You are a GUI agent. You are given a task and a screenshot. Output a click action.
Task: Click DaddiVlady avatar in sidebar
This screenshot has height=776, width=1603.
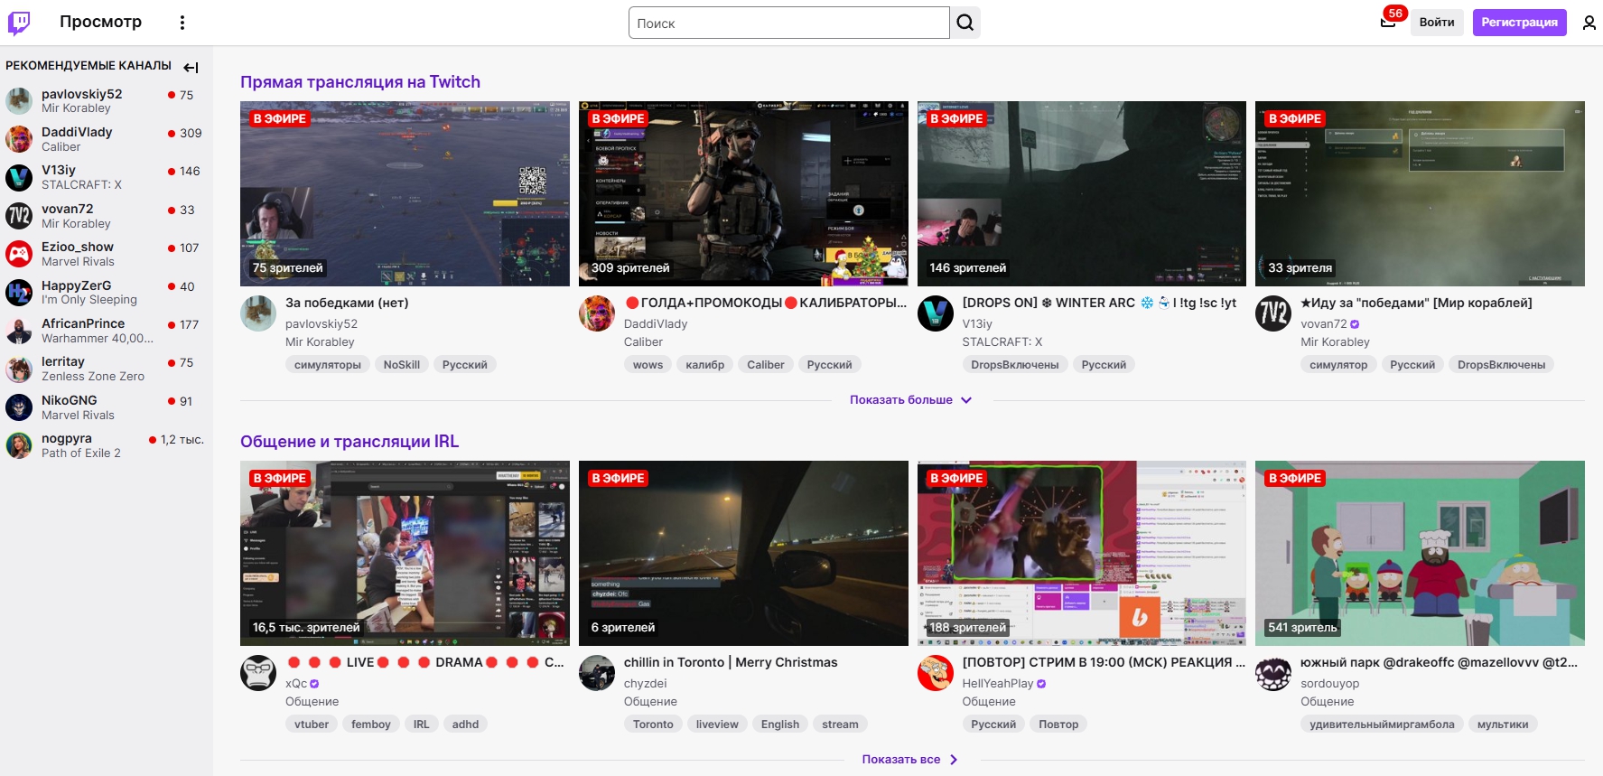point(19,139)
